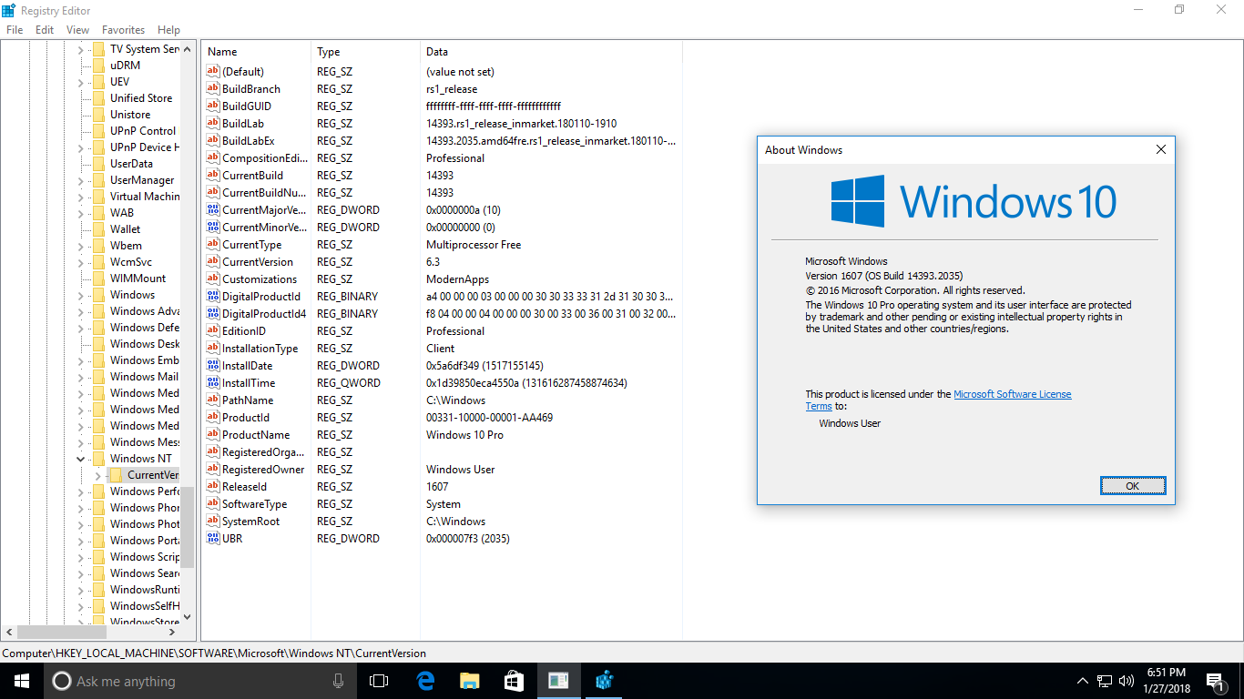Collapse the Windows NT tree node
This screenshot has height=699, width=1244.
coord(80,459)
